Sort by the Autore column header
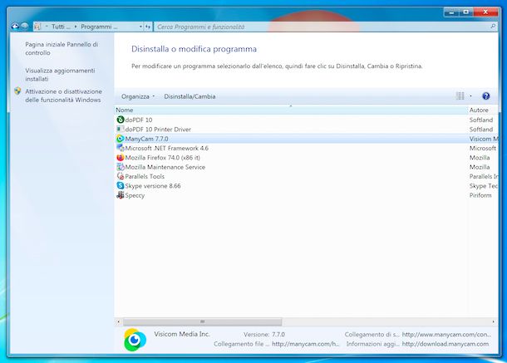Image resolution: width=507 pixels, height=363 pixels. pyautogui.click(x=483, y=110)
